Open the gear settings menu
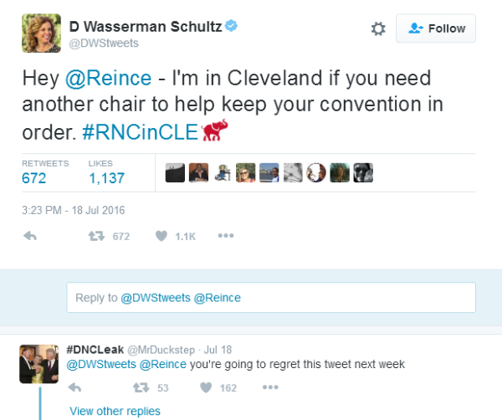The image size is (502, 420). (x=378, y=28)
